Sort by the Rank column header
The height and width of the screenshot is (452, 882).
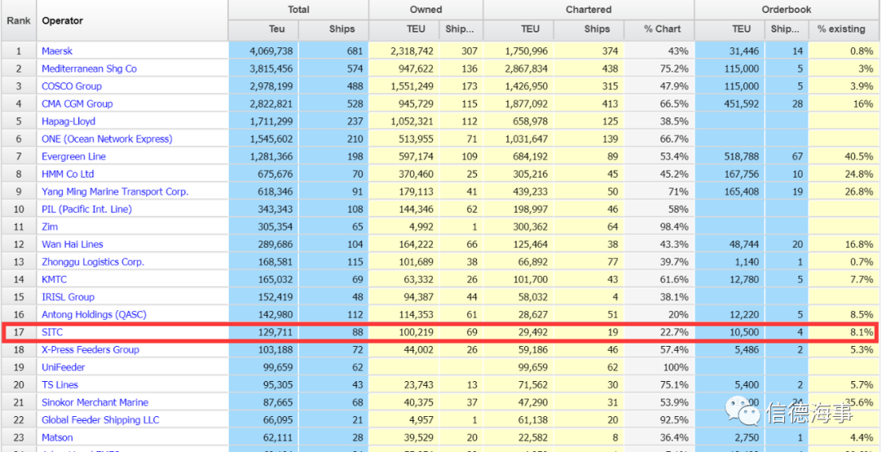pyautogui.click(x=18, y=20)
